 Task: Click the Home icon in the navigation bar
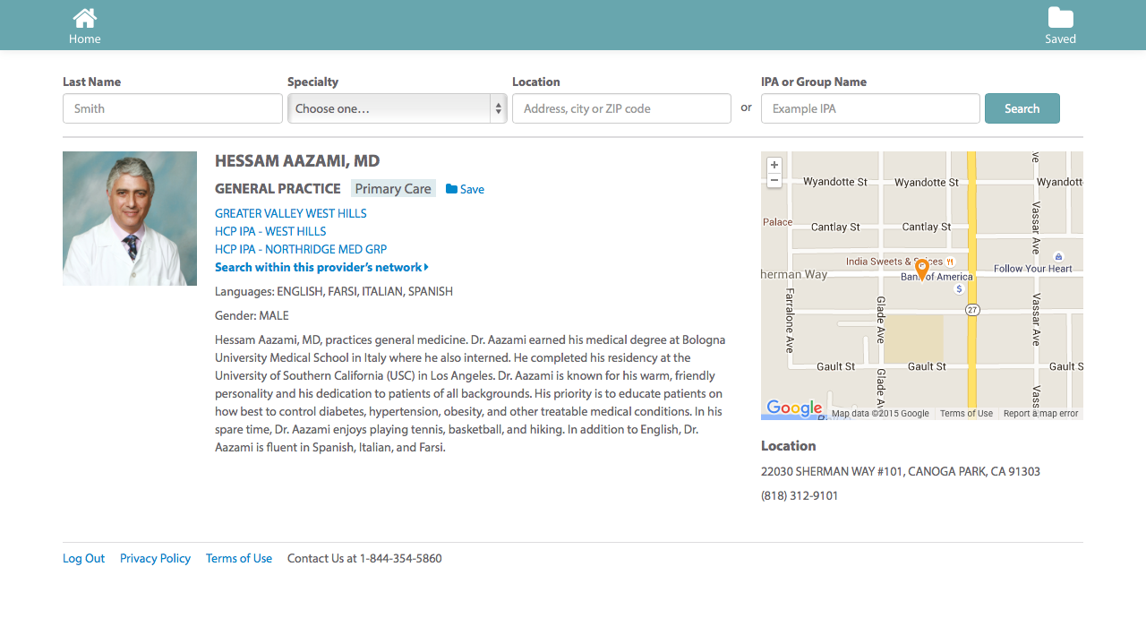[x=85, y=17]
